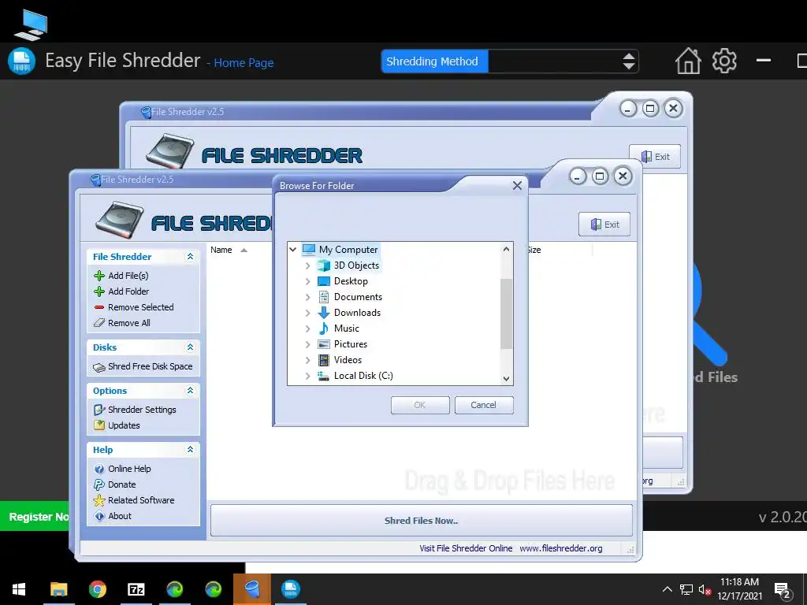807x605 pixels.
Task: Click Shred Free Disk Space disk icon
Action: pyautogui.click(x=99, y=367)
